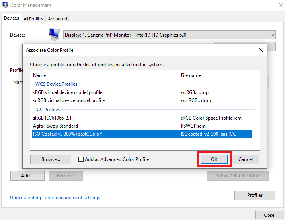285x220 pixels.
Task: Close the Associate Color Profile dialog
Action: point(260,50)
